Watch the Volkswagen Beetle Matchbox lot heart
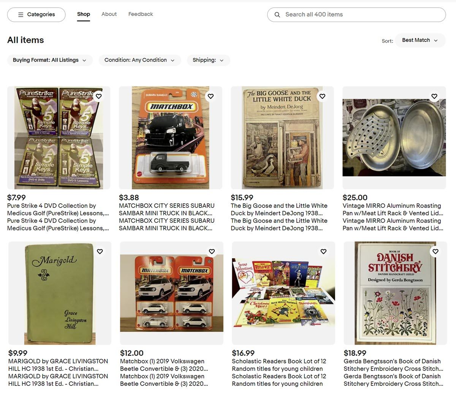456x393 pixels. pos(212,251)
